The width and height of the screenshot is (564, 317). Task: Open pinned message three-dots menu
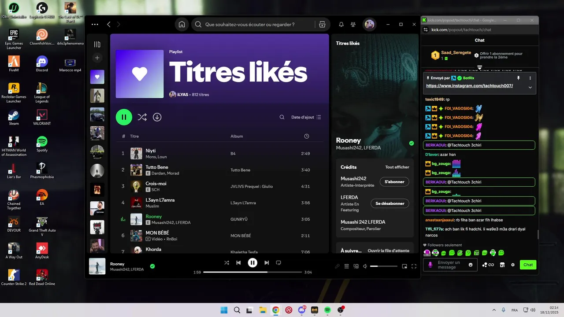coord(530,78)
